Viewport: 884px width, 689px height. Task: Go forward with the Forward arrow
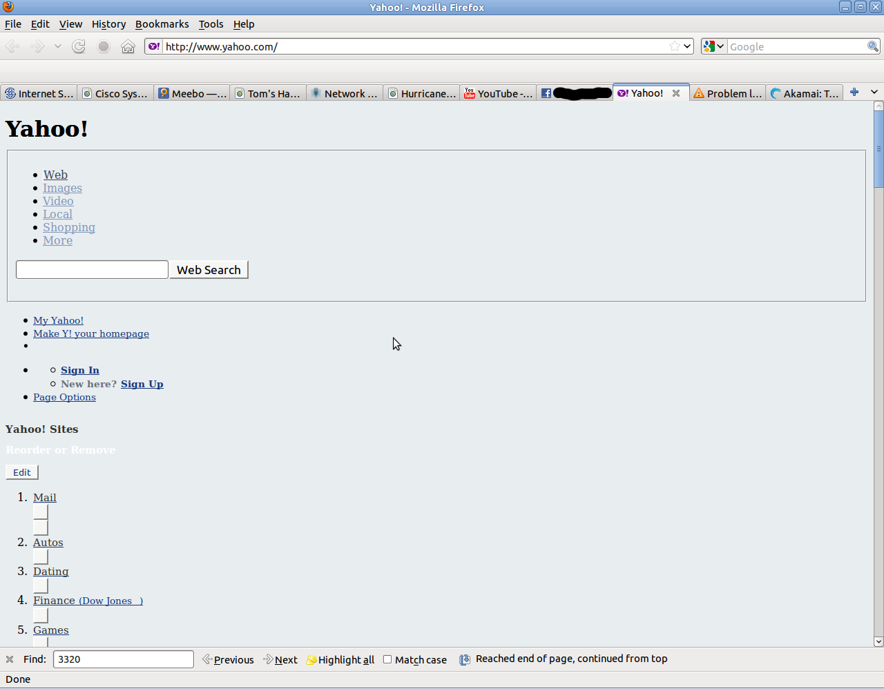(x=38, y=46)
